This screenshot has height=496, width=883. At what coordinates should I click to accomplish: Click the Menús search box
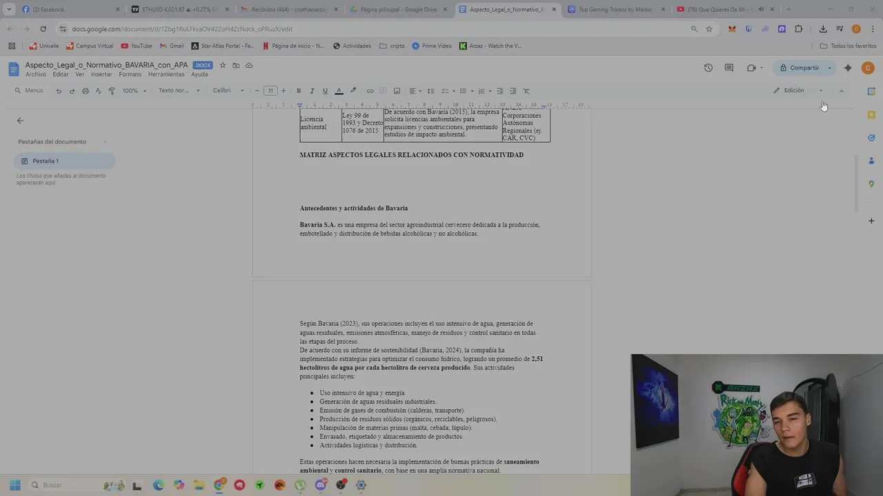click(29, 91)
